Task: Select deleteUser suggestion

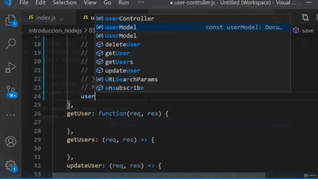Action: pos(193,44)
